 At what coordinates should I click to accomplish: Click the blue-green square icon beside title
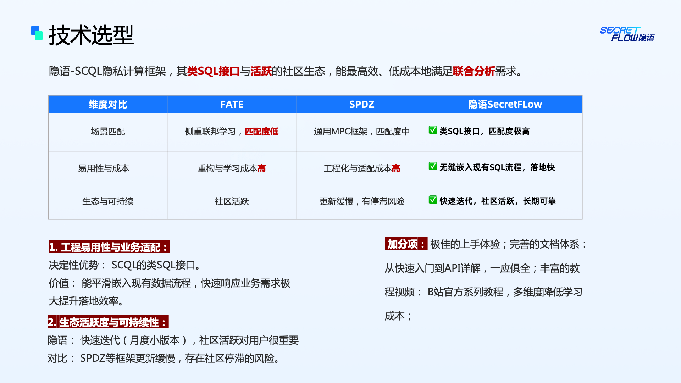[x=37, y=33]
